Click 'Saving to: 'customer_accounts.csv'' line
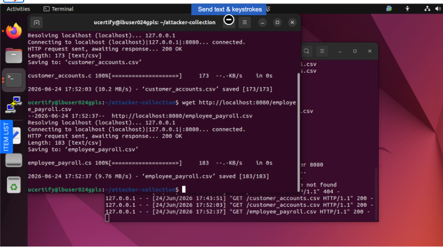The height and width of the screenshot is (247, 443). (x=85, y=62)
